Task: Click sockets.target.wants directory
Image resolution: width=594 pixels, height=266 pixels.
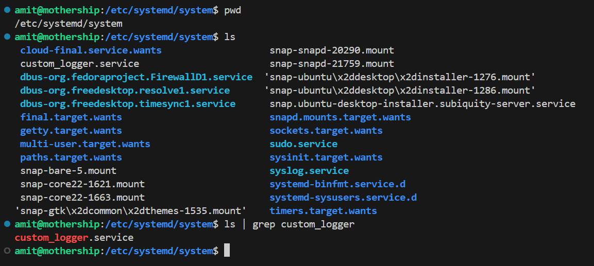Action: 326,131
